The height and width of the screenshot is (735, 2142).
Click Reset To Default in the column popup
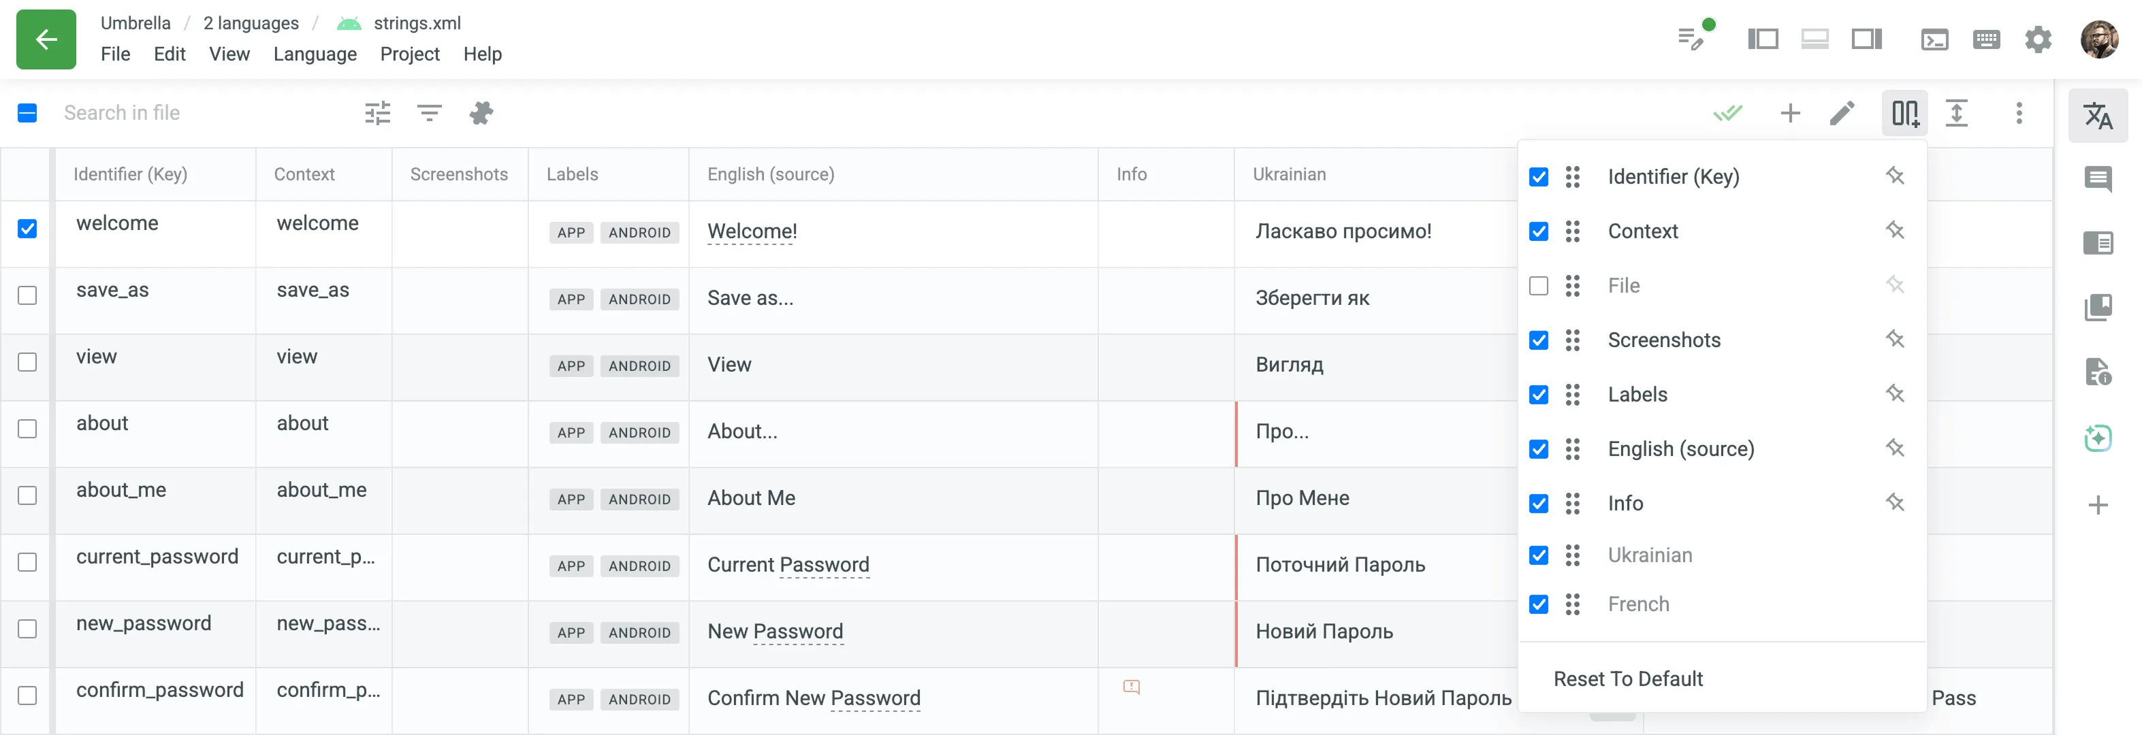[1628, 679]
